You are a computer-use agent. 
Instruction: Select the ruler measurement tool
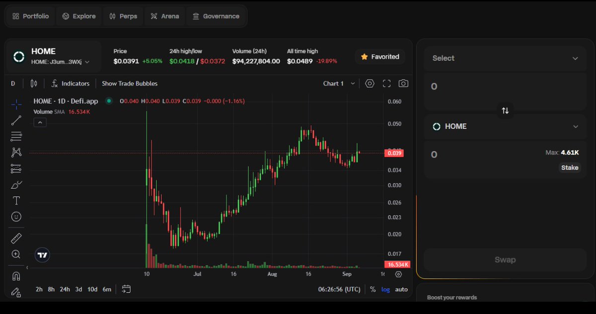16,238
